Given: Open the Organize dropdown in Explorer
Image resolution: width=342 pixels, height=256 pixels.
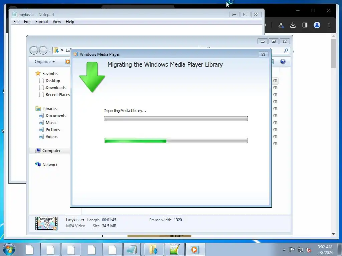Looking at the screenshot, I should [45, 62].
